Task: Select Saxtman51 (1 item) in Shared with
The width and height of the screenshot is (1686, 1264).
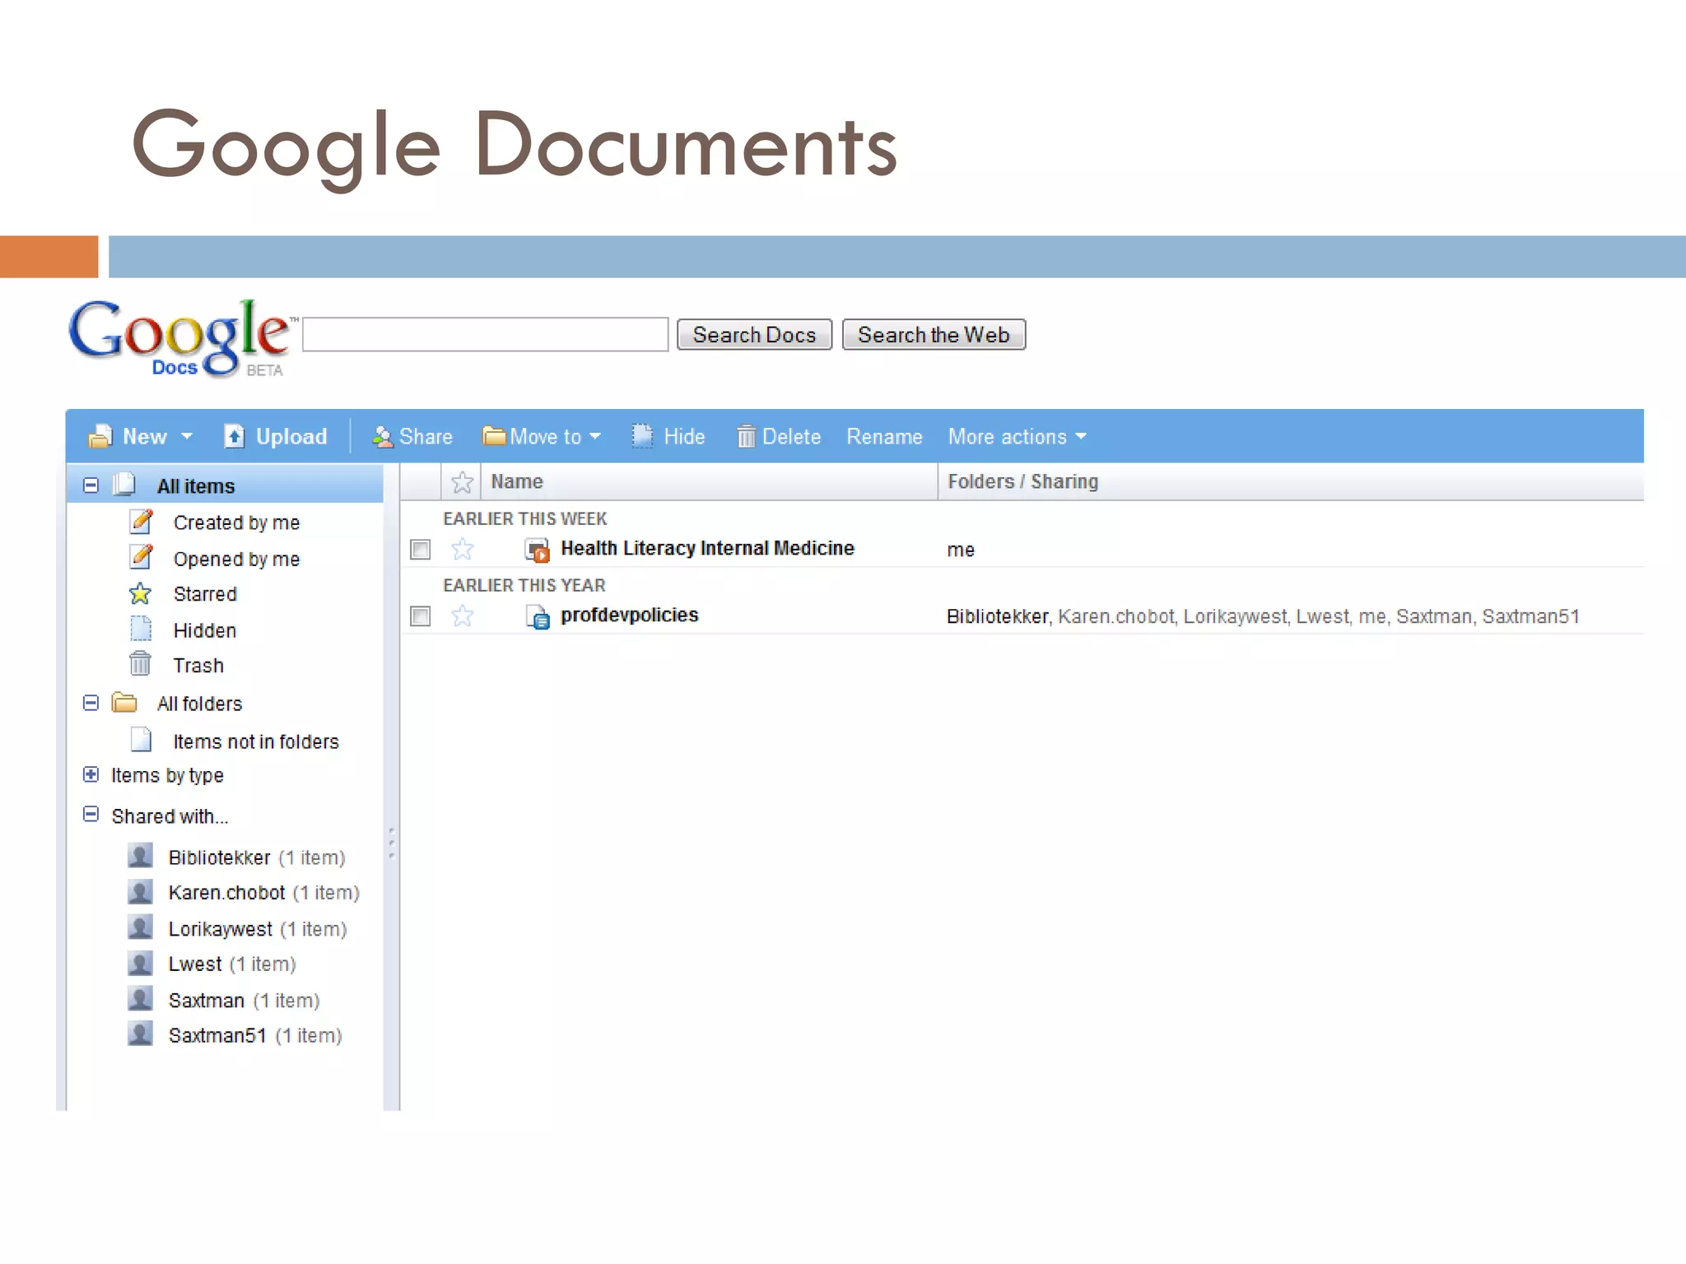Action: pyautogui.click(x=255, y=1035)
